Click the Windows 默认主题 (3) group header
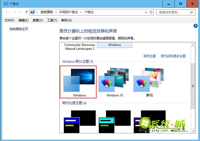200x141 pixels. (x=78, y=61)
